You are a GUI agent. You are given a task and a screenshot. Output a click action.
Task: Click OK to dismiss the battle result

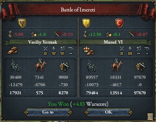[108, 112]
